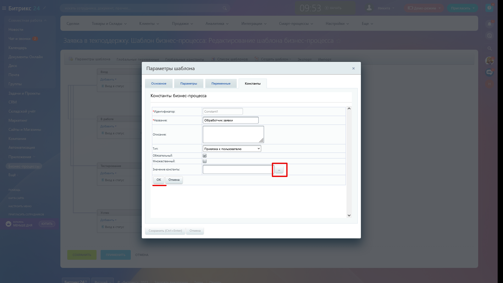Screen dimensions: 503x283
Task: Click the Идентификатор field Constant1
Action: pyautogui.click(x=223, y=112)
